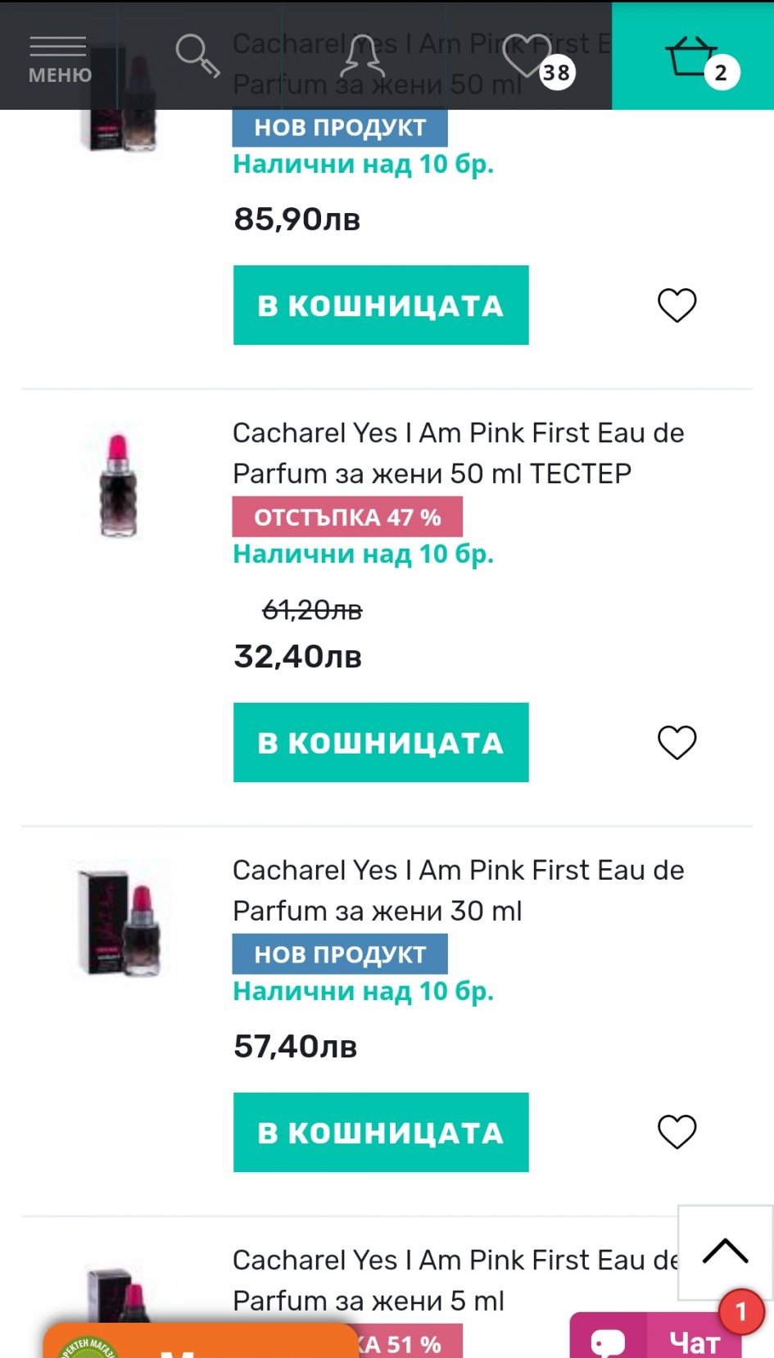Add the 57,40лв 30 ml perfume to cart
The image size is (774, 1358).
coord(381,1133)
